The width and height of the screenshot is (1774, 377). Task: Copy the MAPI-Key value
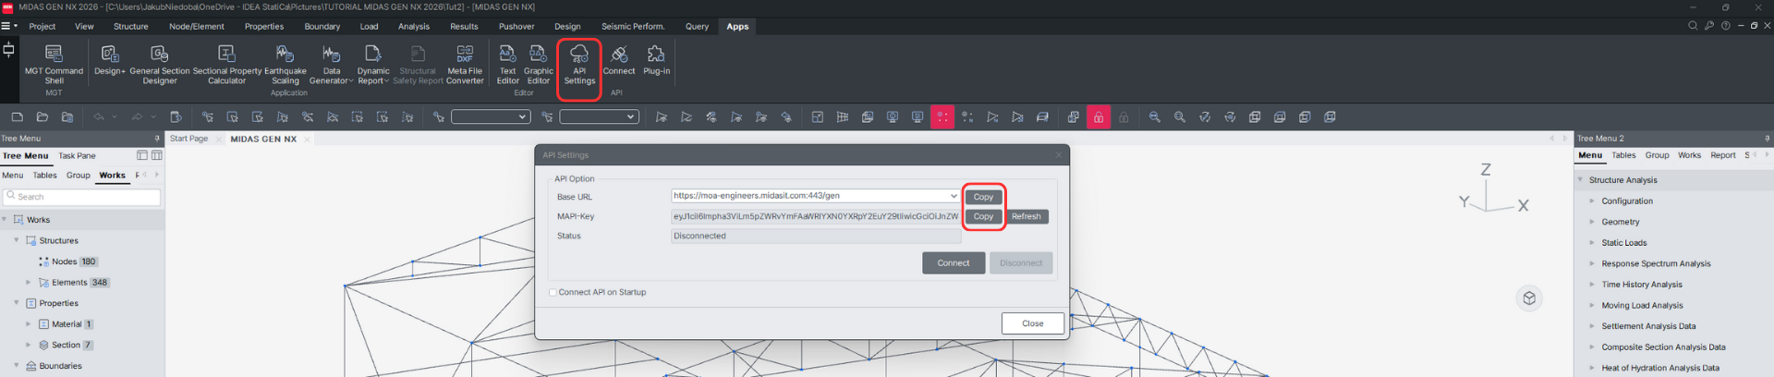(x=983, y=216)
